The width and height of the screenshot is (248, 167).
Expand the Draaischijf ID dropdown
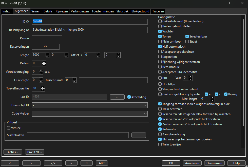click(x=145, y=105)
